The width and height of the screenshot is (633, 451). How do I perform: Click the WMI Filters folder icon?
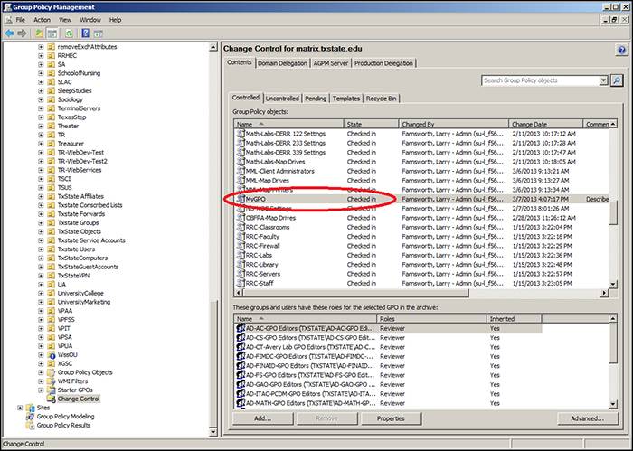[x=52, y=381]
